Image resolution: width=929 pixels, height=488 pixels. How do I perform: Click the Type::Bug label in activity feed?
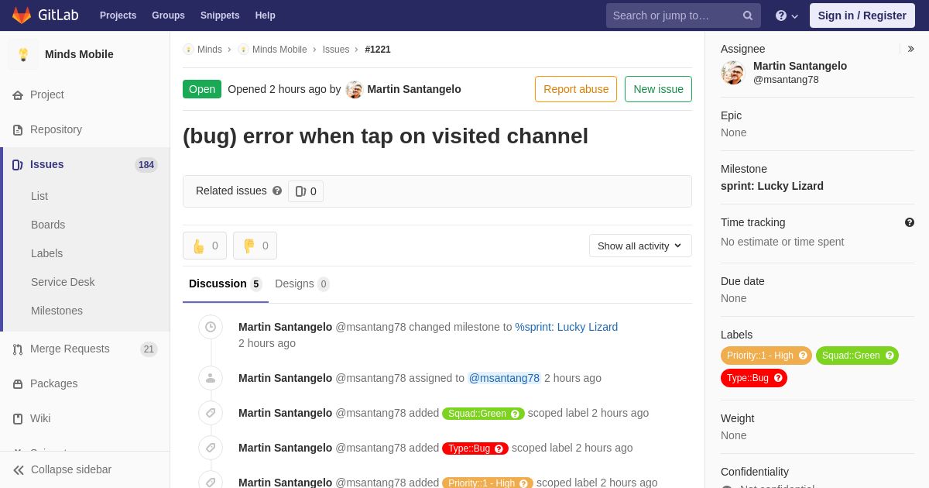pos(475,448)
